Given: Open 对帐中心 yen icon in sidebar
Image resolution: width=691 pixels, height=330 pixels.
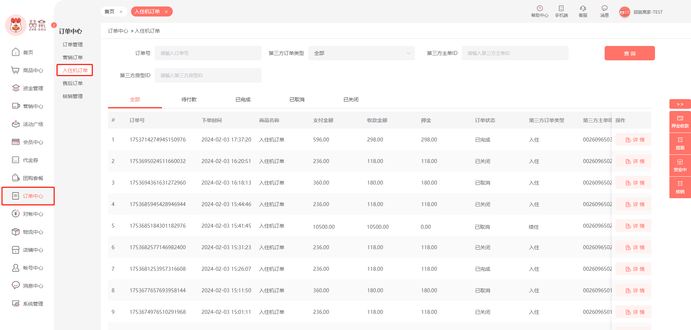Looking at the screenshot, I should pyautogui.click(x=15, y=214).
